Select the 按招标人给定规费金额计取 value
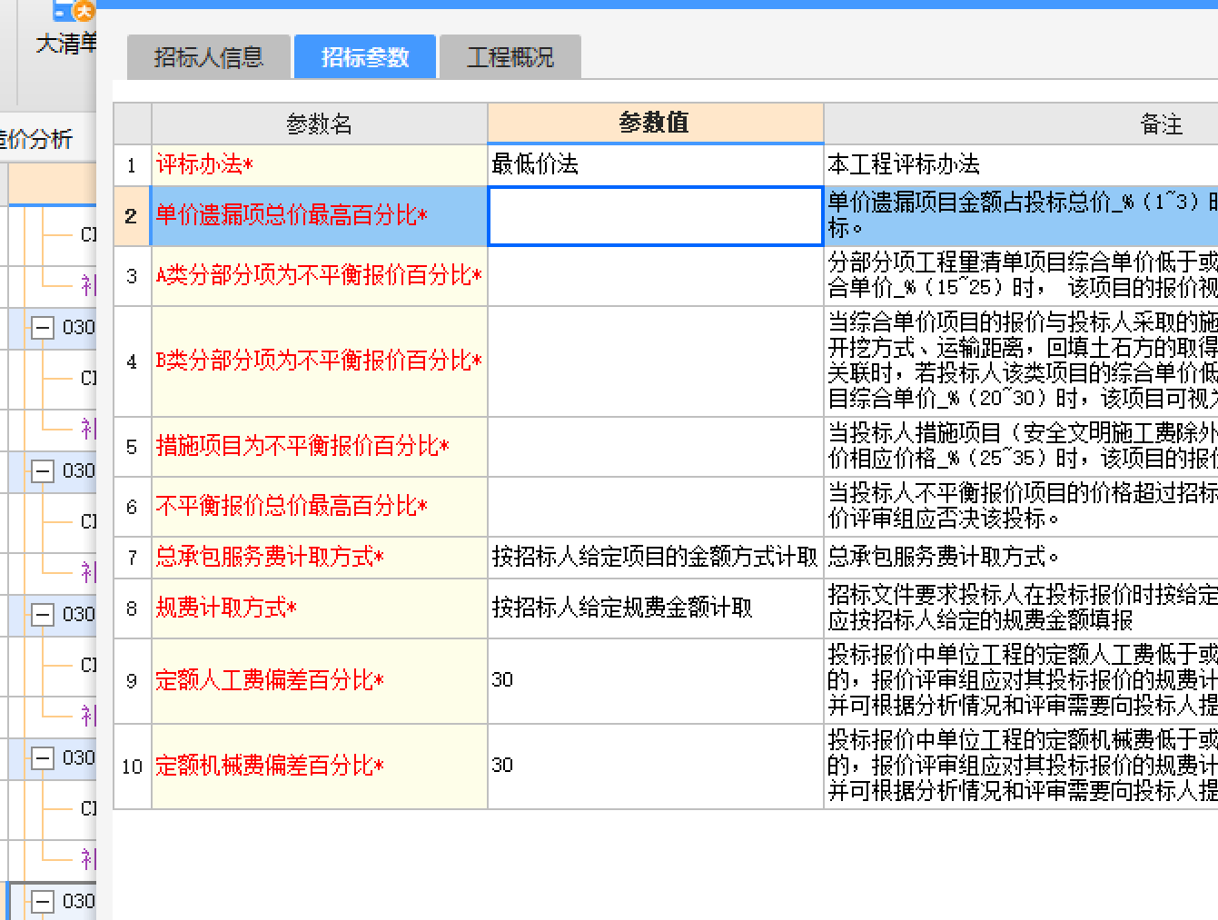Viewport: 1218px width, 920px height. (656, 608)
